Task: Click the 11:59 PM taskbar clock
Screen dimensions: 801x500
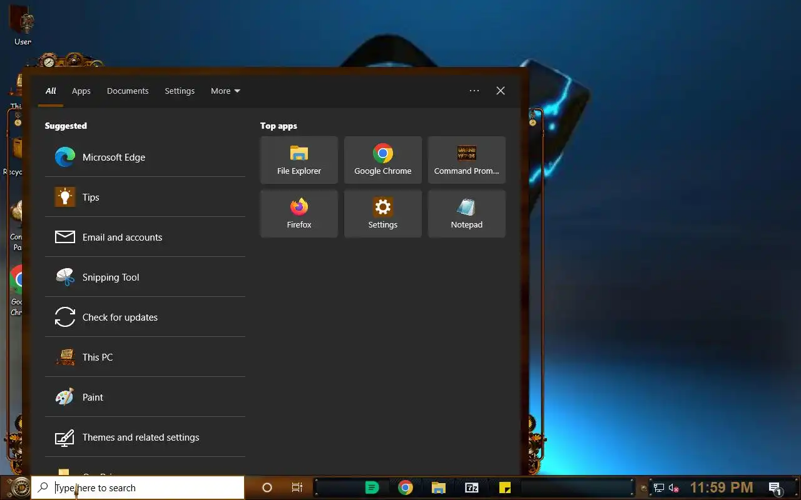Action: [722, 487]
